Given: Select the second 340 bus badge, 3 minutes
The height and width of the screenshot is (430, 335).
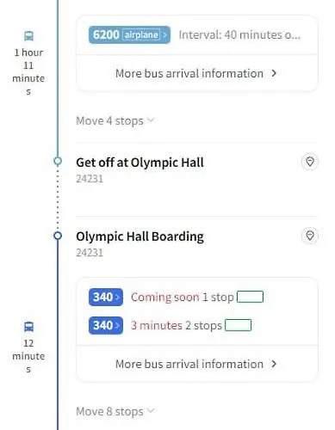Looking at the screenshot, I should [x=106, y=325].
